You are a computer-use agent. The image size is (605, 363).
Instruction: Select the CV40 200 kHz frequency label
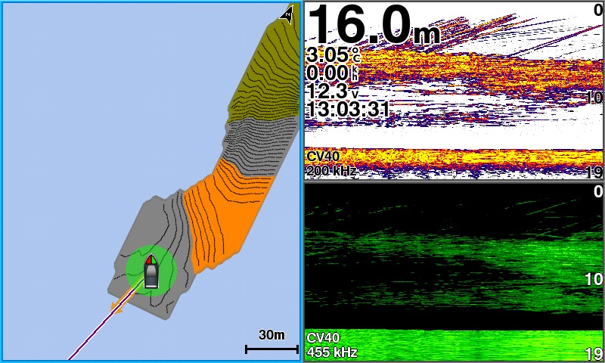[330, 164]
